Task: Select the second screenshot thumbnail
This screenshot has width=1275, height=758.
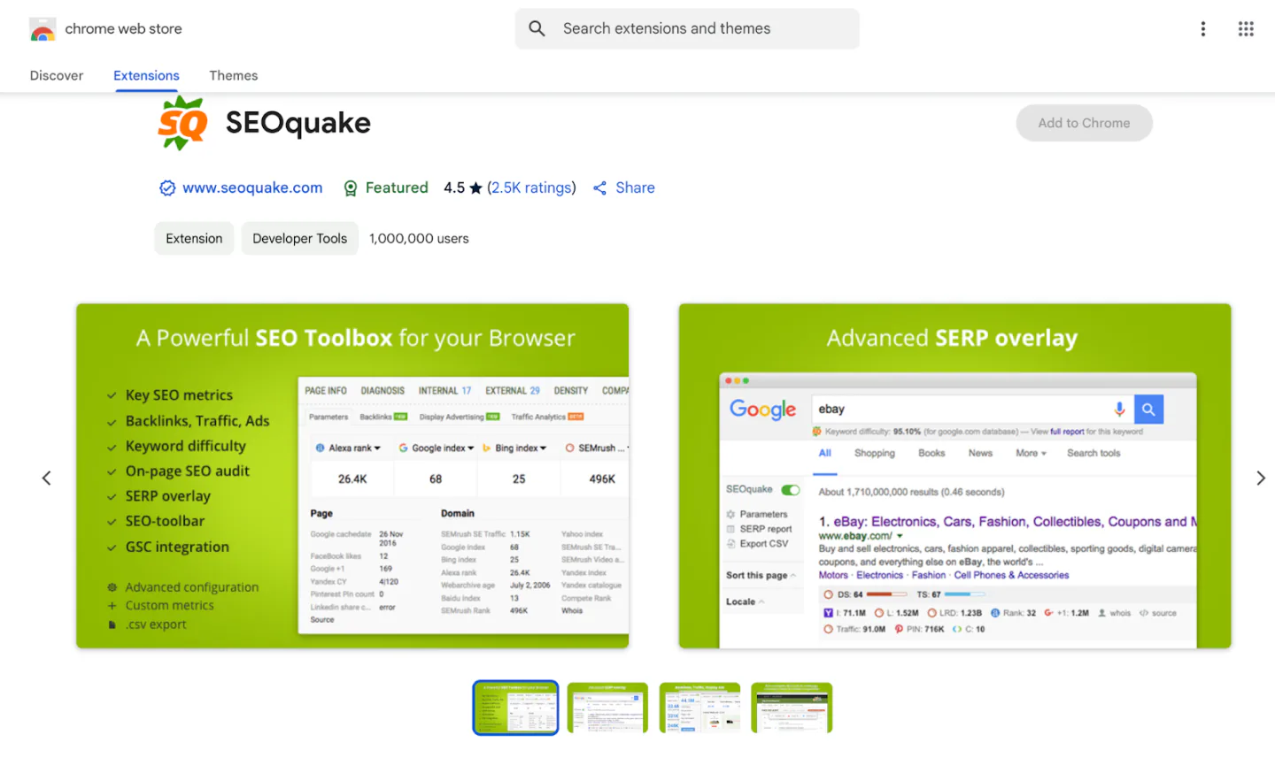Action: click(607, 708)
